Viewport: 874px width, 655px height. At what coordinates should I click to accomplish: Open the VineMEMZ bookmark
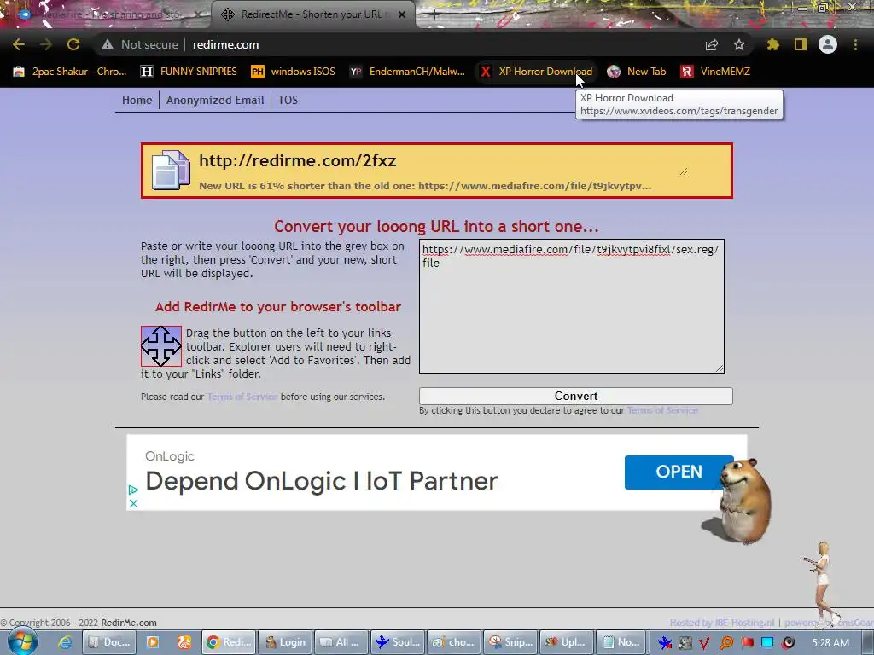pos(715,72)
